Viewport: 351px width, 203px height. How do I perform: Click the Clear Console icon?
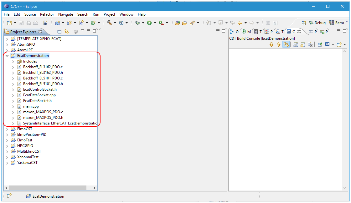click(310, 44)
